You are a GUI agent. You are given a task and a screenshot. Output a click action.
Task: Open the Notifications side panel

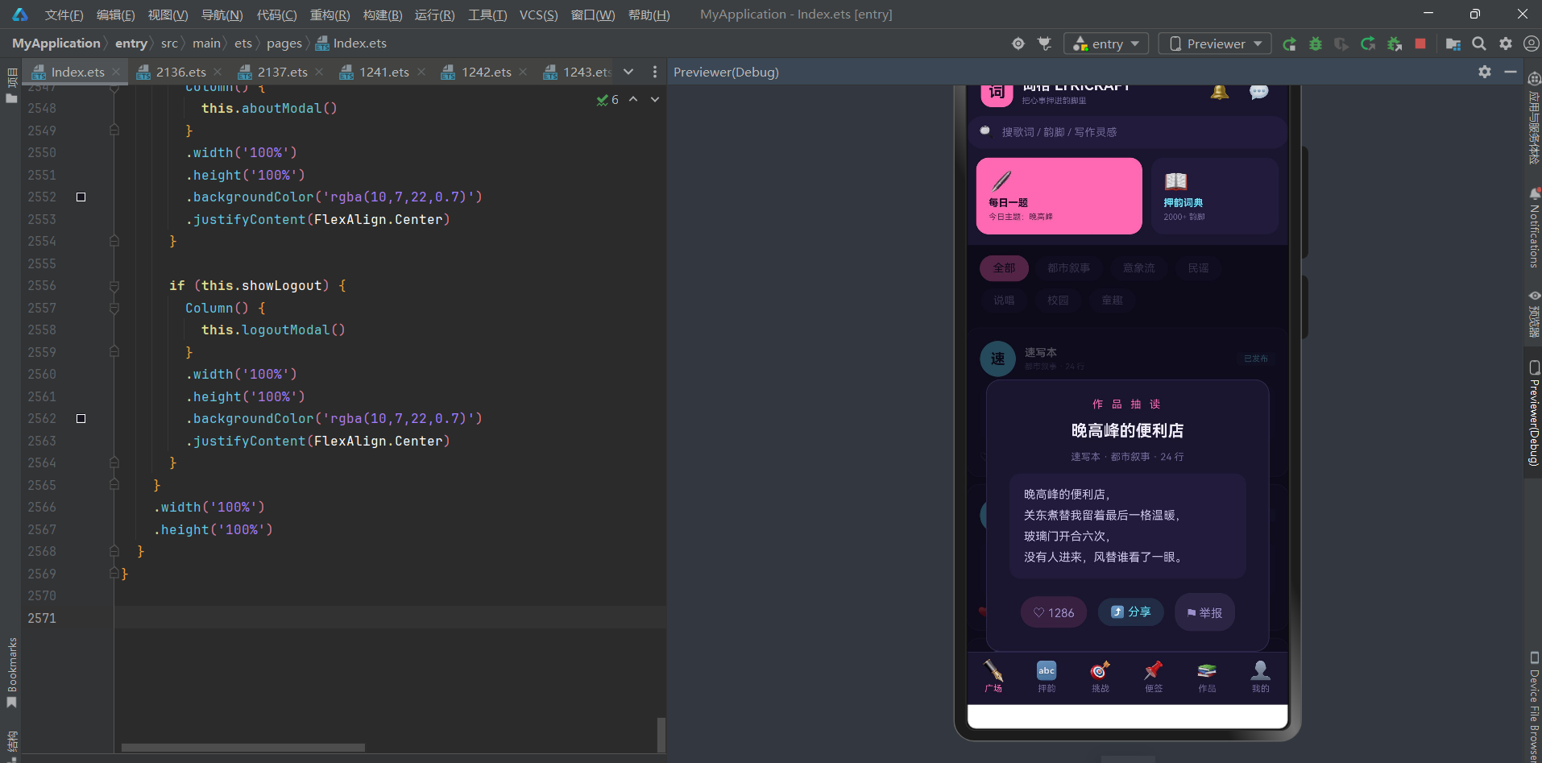pos(1534,228)
